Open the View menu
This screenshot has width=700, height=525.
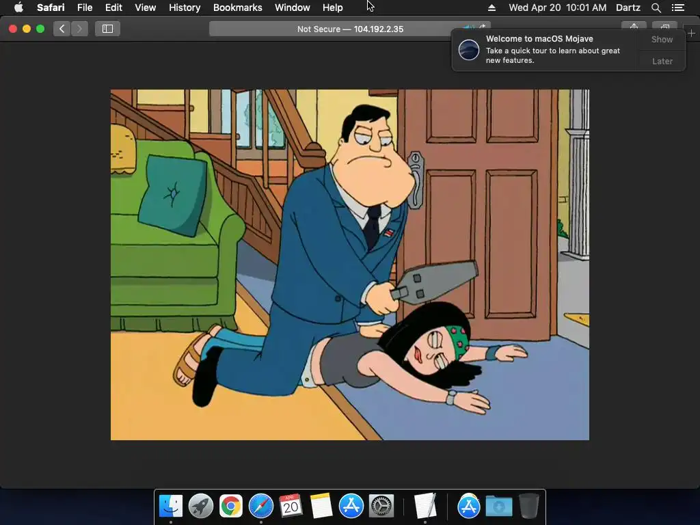(x=145, y=7)
